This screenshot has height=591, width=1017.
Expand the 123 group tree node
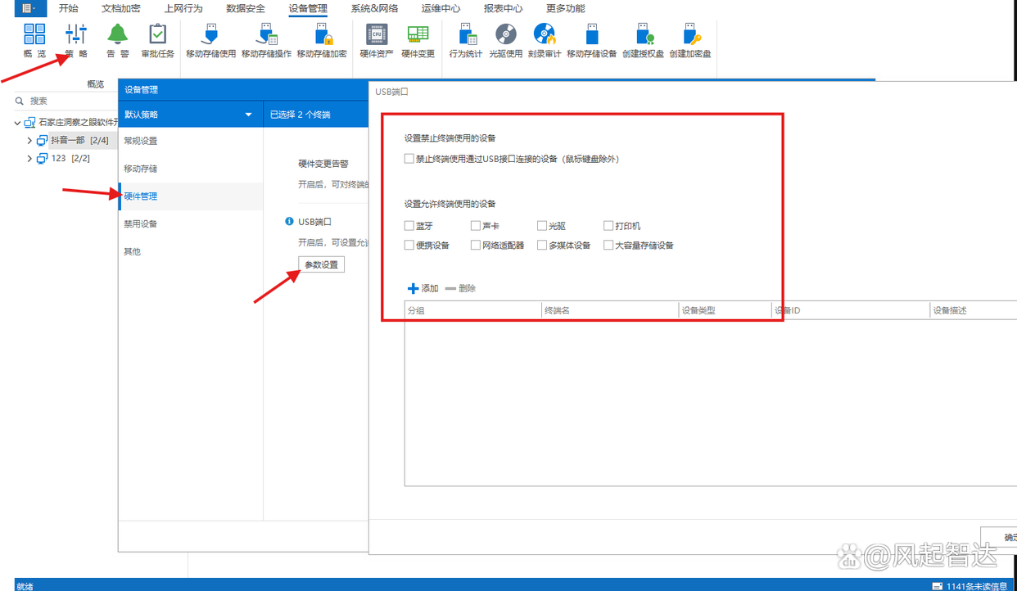click(x=29, y=159)
